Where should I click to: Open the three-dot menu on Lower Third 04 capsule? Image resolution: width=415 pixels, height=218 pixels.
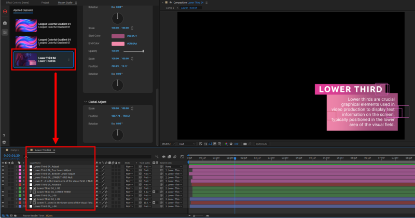(x=69, y=60)
